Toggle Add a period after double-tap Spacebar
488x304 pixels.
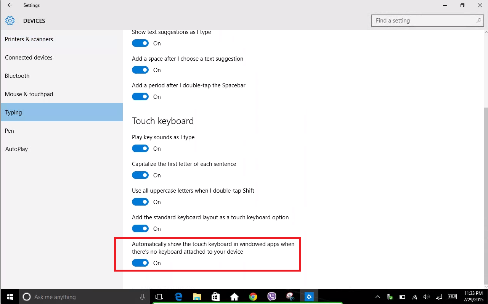[140, 97]
